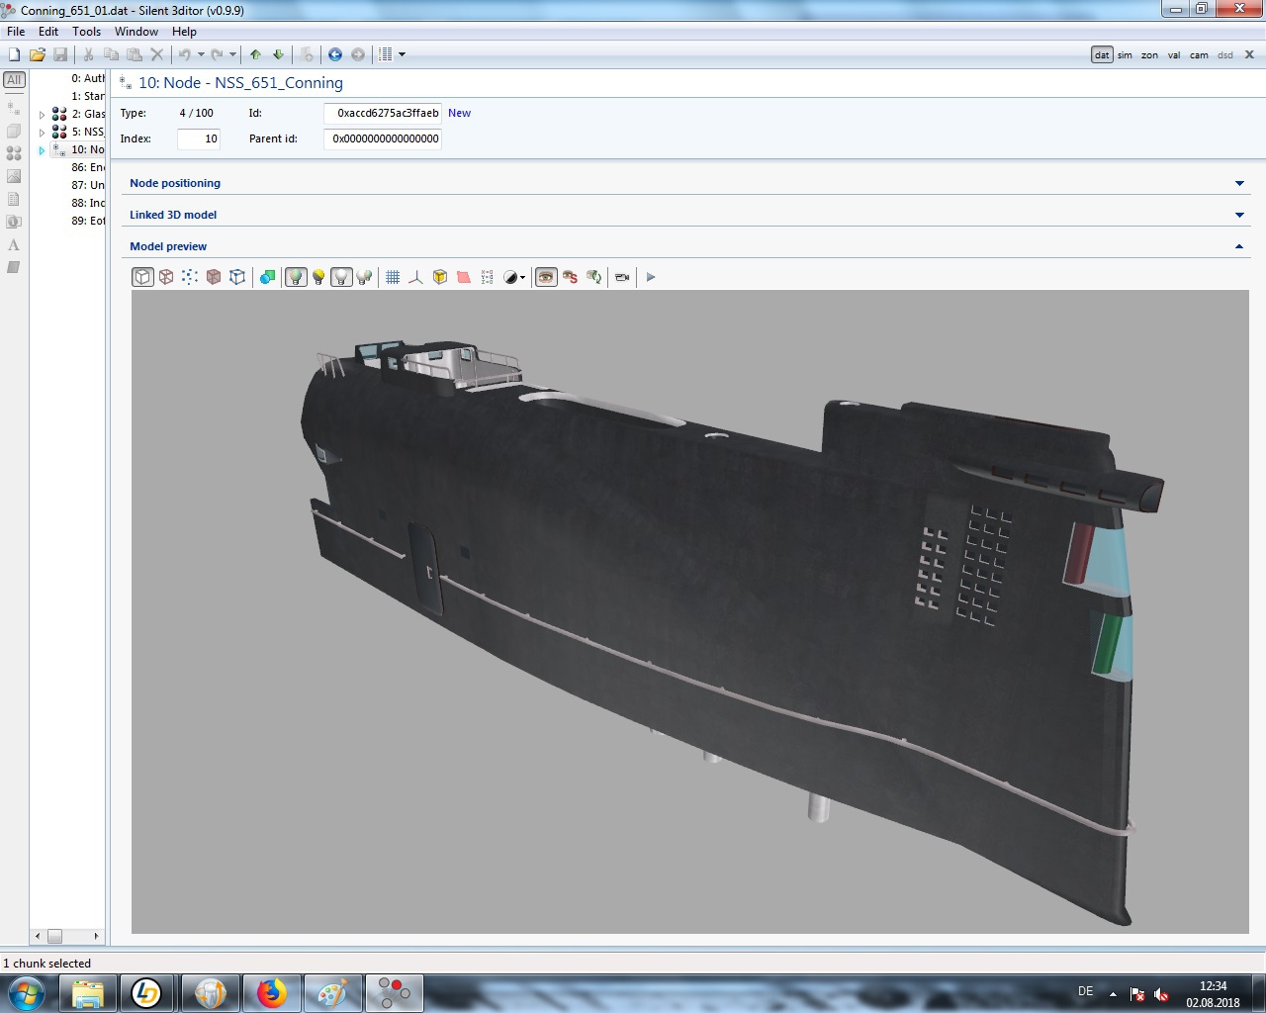Open a file using the folder icon
Image resolution: width=1266 pixels, height=1013 pixels.
point(38,54)
